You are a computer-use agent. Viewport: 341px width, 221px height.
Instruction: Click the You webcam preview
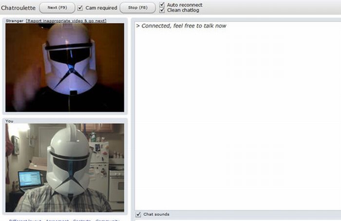point(65,168)
